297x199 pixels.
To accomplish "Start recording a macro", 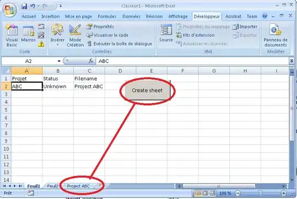I will [x=41, y=26].
